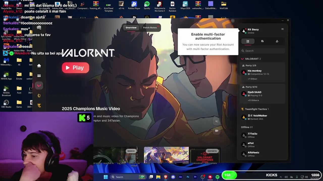323x181 pixels.
Task: Open the Roblox Player desktop shortcut
Action: tap(134, 5)
